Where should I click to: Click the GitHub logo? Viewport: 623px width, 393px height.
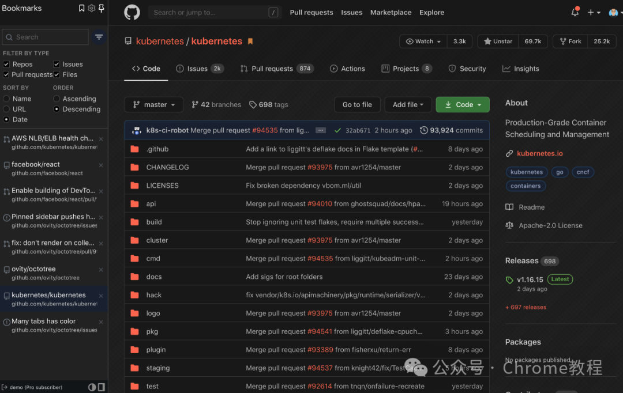(132, 12)
